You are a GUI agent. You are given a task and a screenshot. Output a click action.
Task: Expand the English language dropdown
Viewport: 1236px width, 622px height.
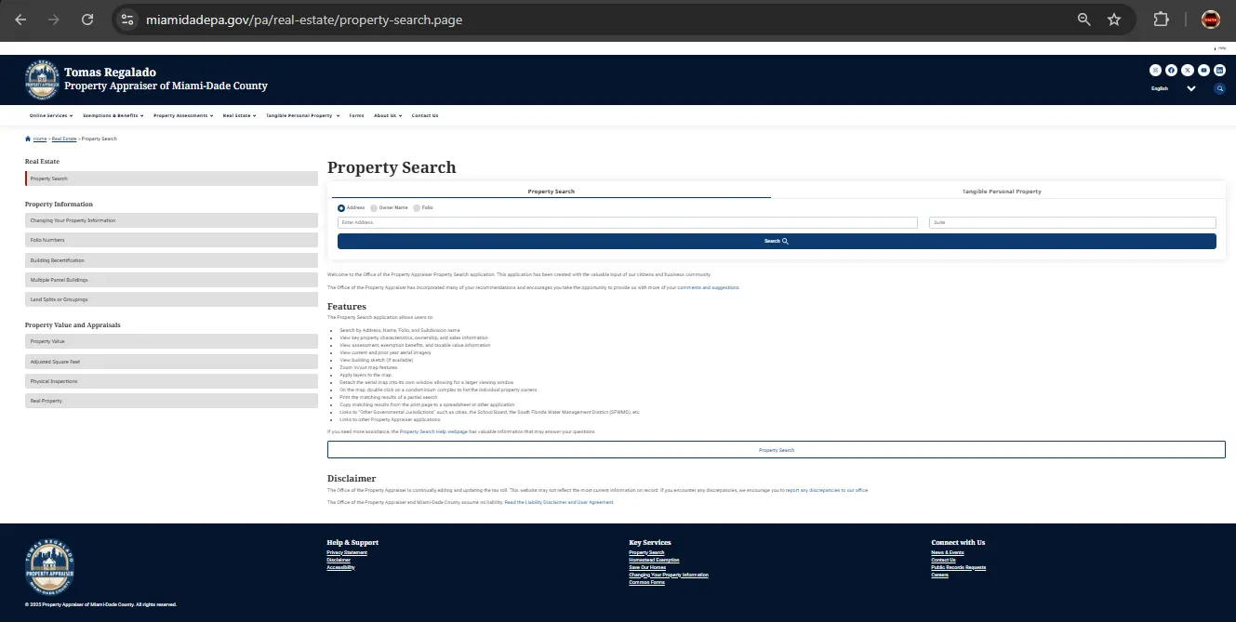[x=1190, y=89]
